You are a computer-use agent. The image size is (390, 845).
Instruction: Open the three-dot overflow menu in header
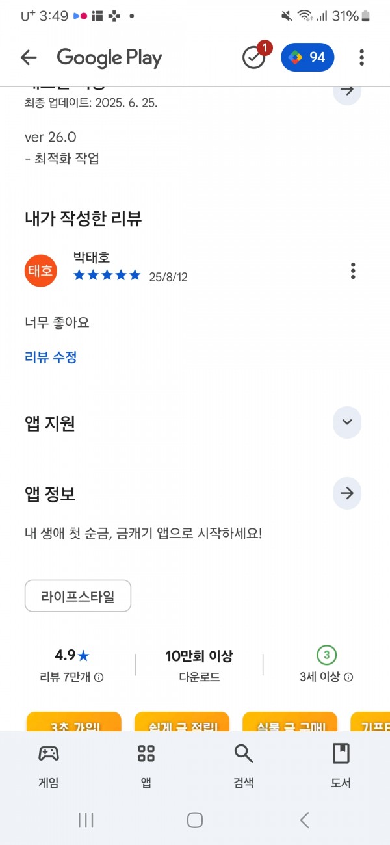(361, 58)
